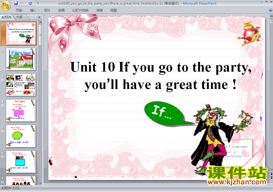Open the 开始 ribbon tab
The image size is (273, 192).
point(19,10)
